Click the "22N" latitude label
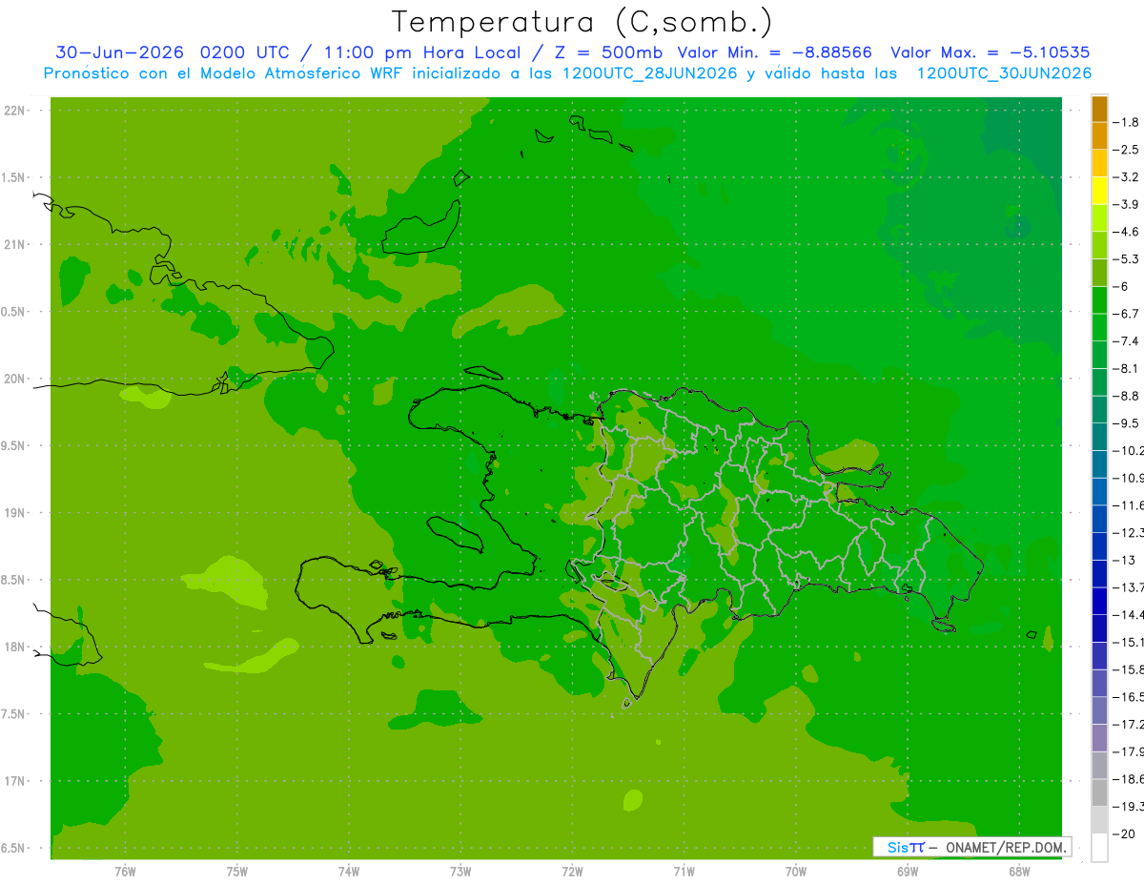This screenshot has width=1144, height=884. pyautogui.click(x=13, y=111)
